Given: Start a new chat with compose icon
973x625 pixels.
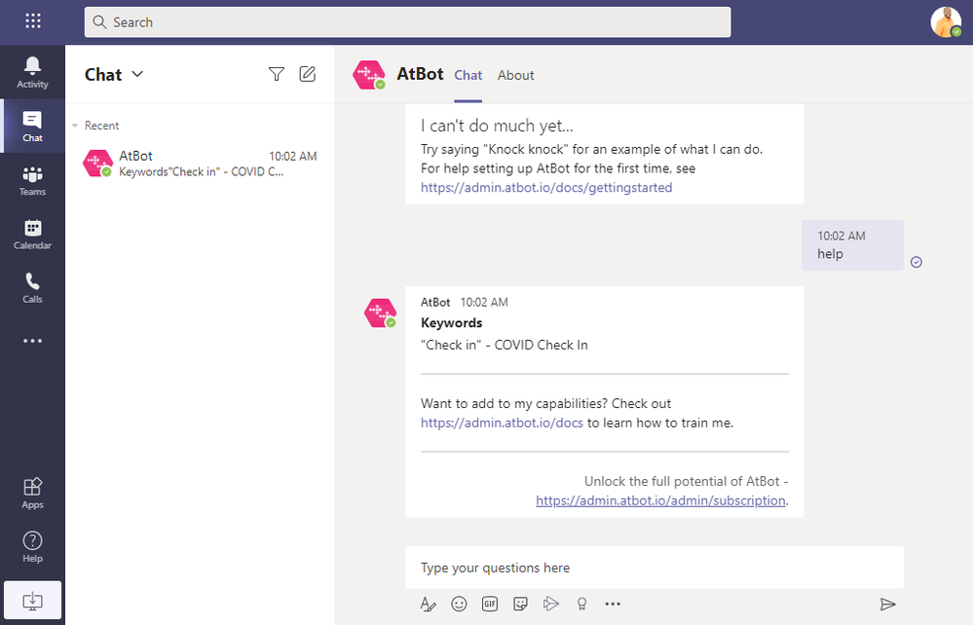Looking at the screenshot, I should point(307,74).
